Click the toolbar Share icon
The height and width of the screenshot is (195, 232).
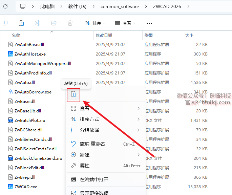coord(54,23)
